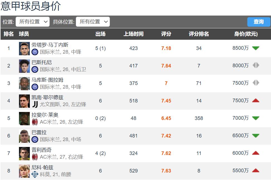
Task: Open the 位置 dropdown filter
Action: pyautogui.click(x=33, y=22)
